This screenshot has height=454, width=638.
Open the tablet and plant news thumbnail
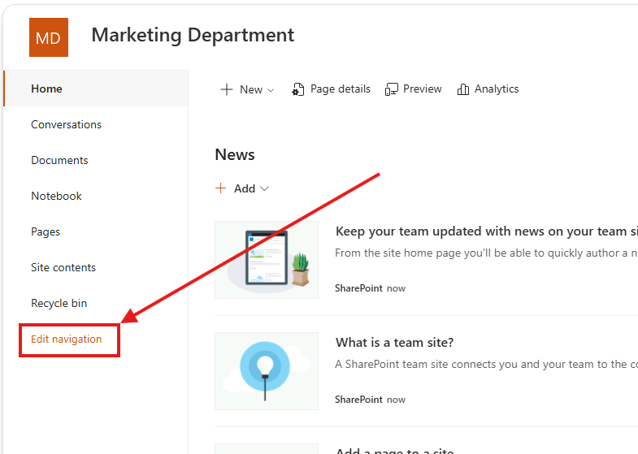point(267,260)
